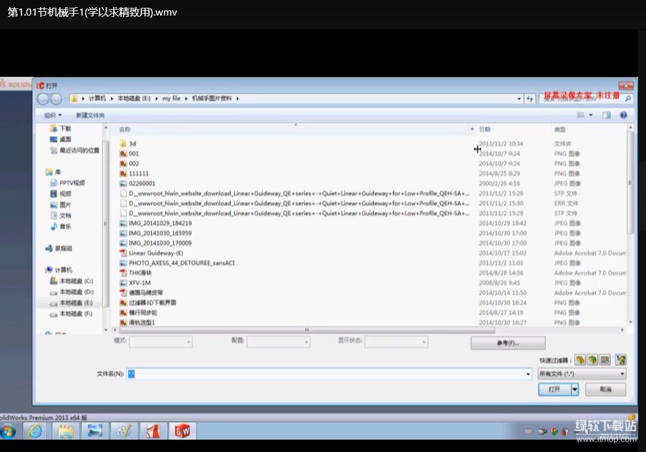The image size is (646, 452).
Task: Expand the 组织 menu dropdown
Action: pyautogui.click(x=53, y=115)
